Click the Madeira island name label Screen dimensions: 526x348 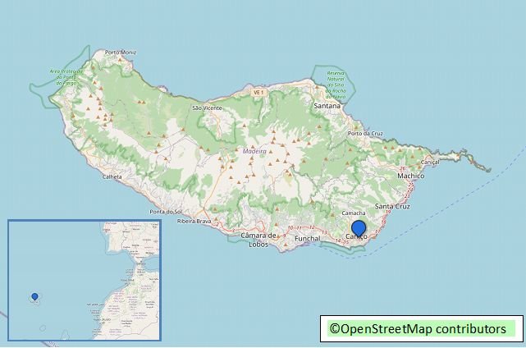coord(255,151)
